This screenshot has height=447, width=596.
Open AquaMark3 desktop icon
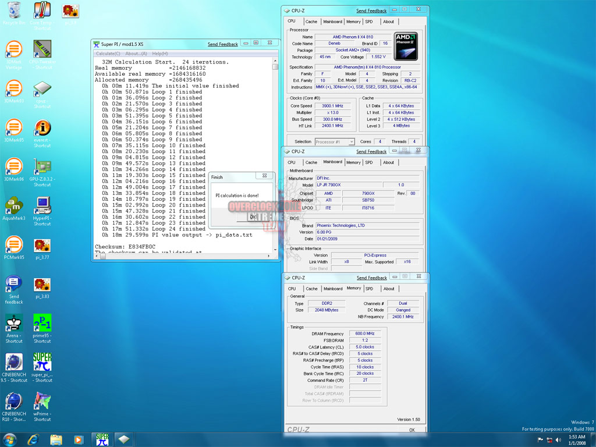(14, 209)
